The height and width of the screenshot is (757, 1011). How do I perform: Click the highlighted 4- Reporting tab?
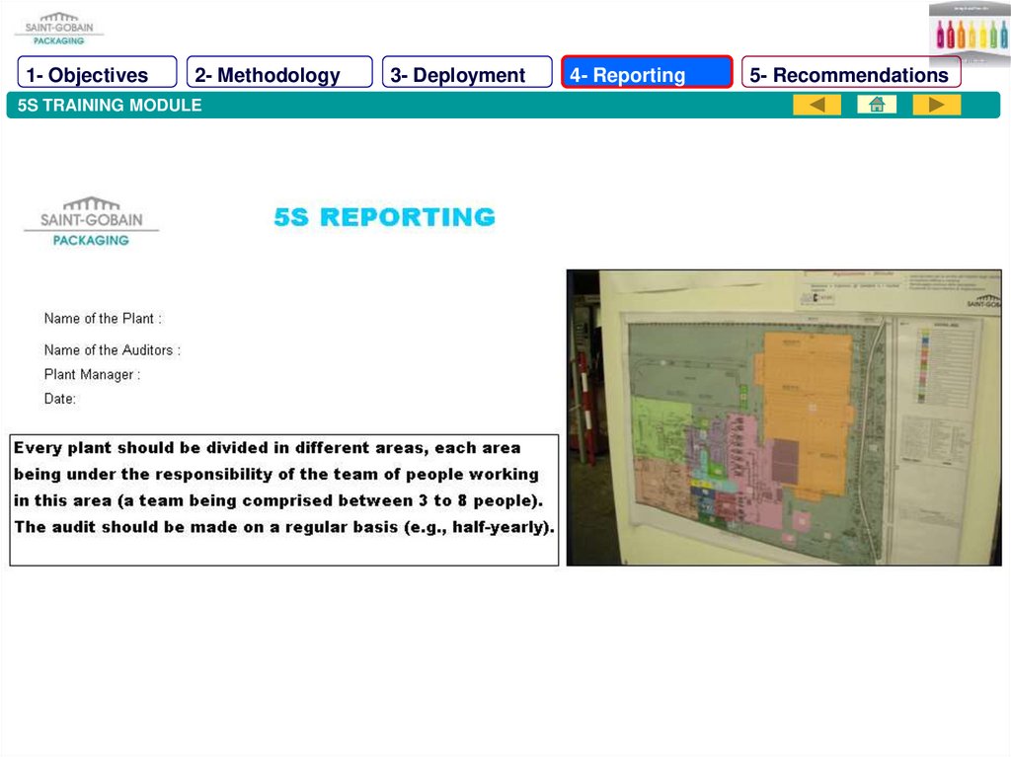click(x=647, y=74)
